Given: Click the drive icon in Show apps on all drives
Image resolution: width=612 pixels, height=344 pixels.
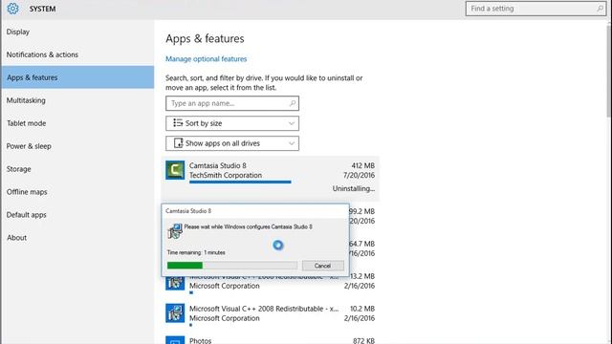Looking at the screenshot, I should [179, 143].
